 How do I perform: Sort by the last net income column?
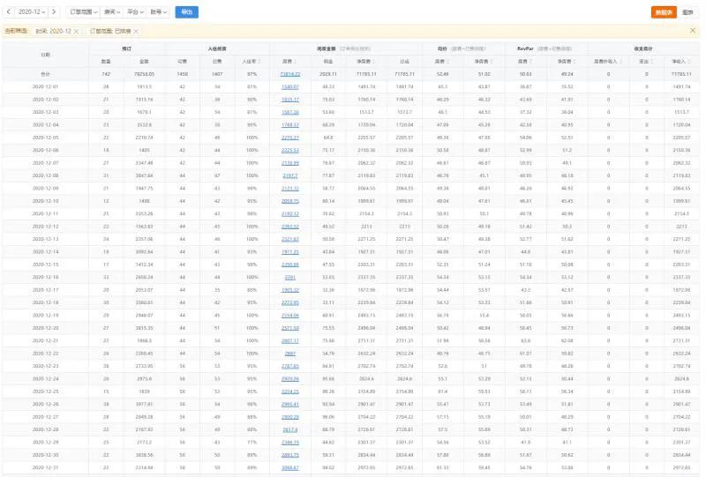680,61
